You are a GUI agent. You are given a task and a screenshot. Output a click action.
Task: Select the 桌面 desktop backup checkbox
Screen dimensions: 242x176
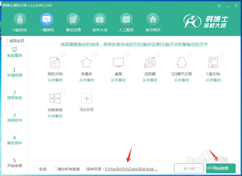[x=126, y=55]
